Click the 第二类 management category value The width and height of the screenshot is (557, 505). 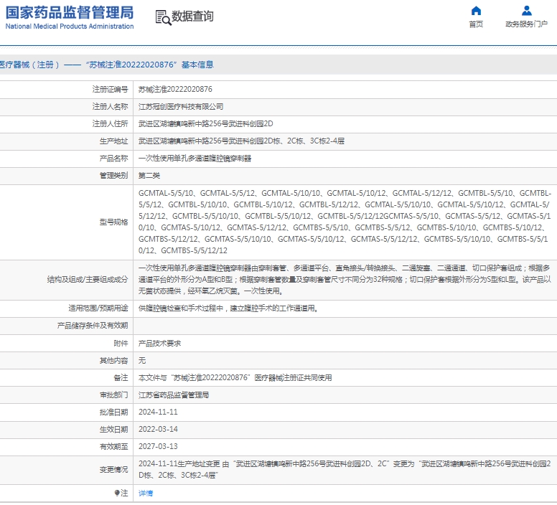pos(149,176)
